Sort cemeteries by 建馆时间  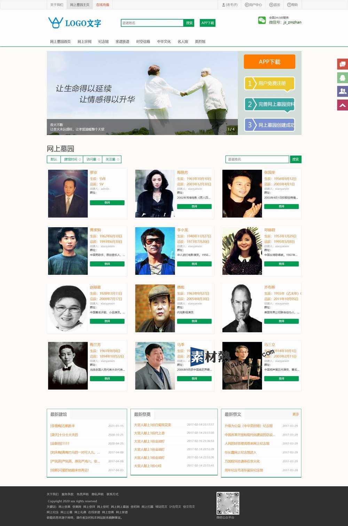(x=72, y=159)
